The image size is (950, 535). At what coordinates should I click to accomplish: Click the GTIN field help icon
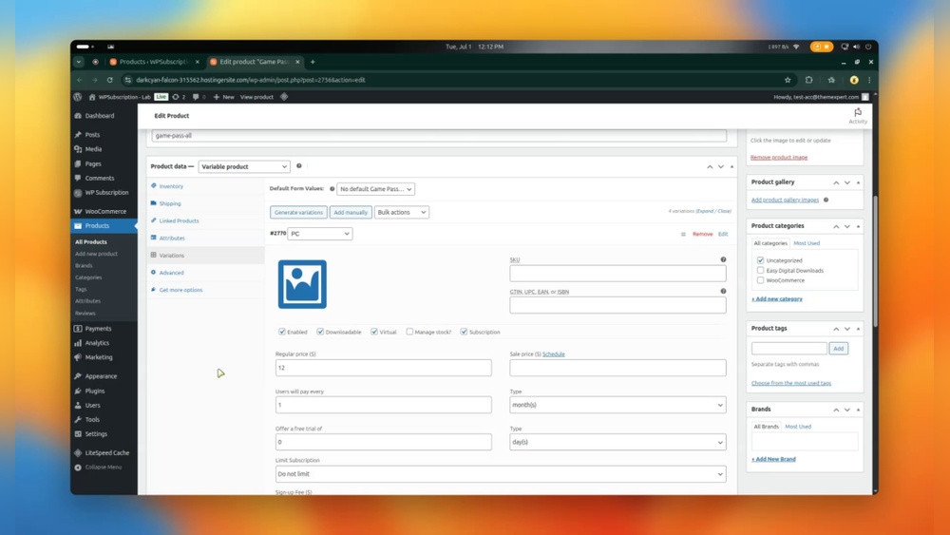click(723, 291)
